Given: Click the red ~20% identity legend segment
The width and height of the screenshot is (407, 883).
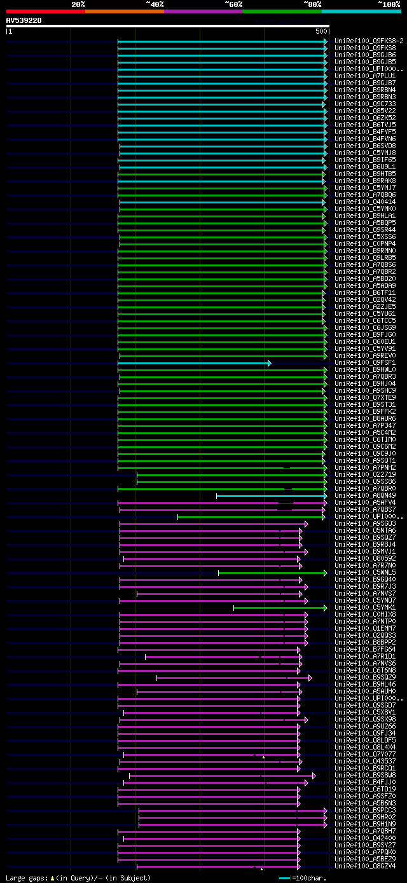Looking at the screenshot, I should pos(46,11).
